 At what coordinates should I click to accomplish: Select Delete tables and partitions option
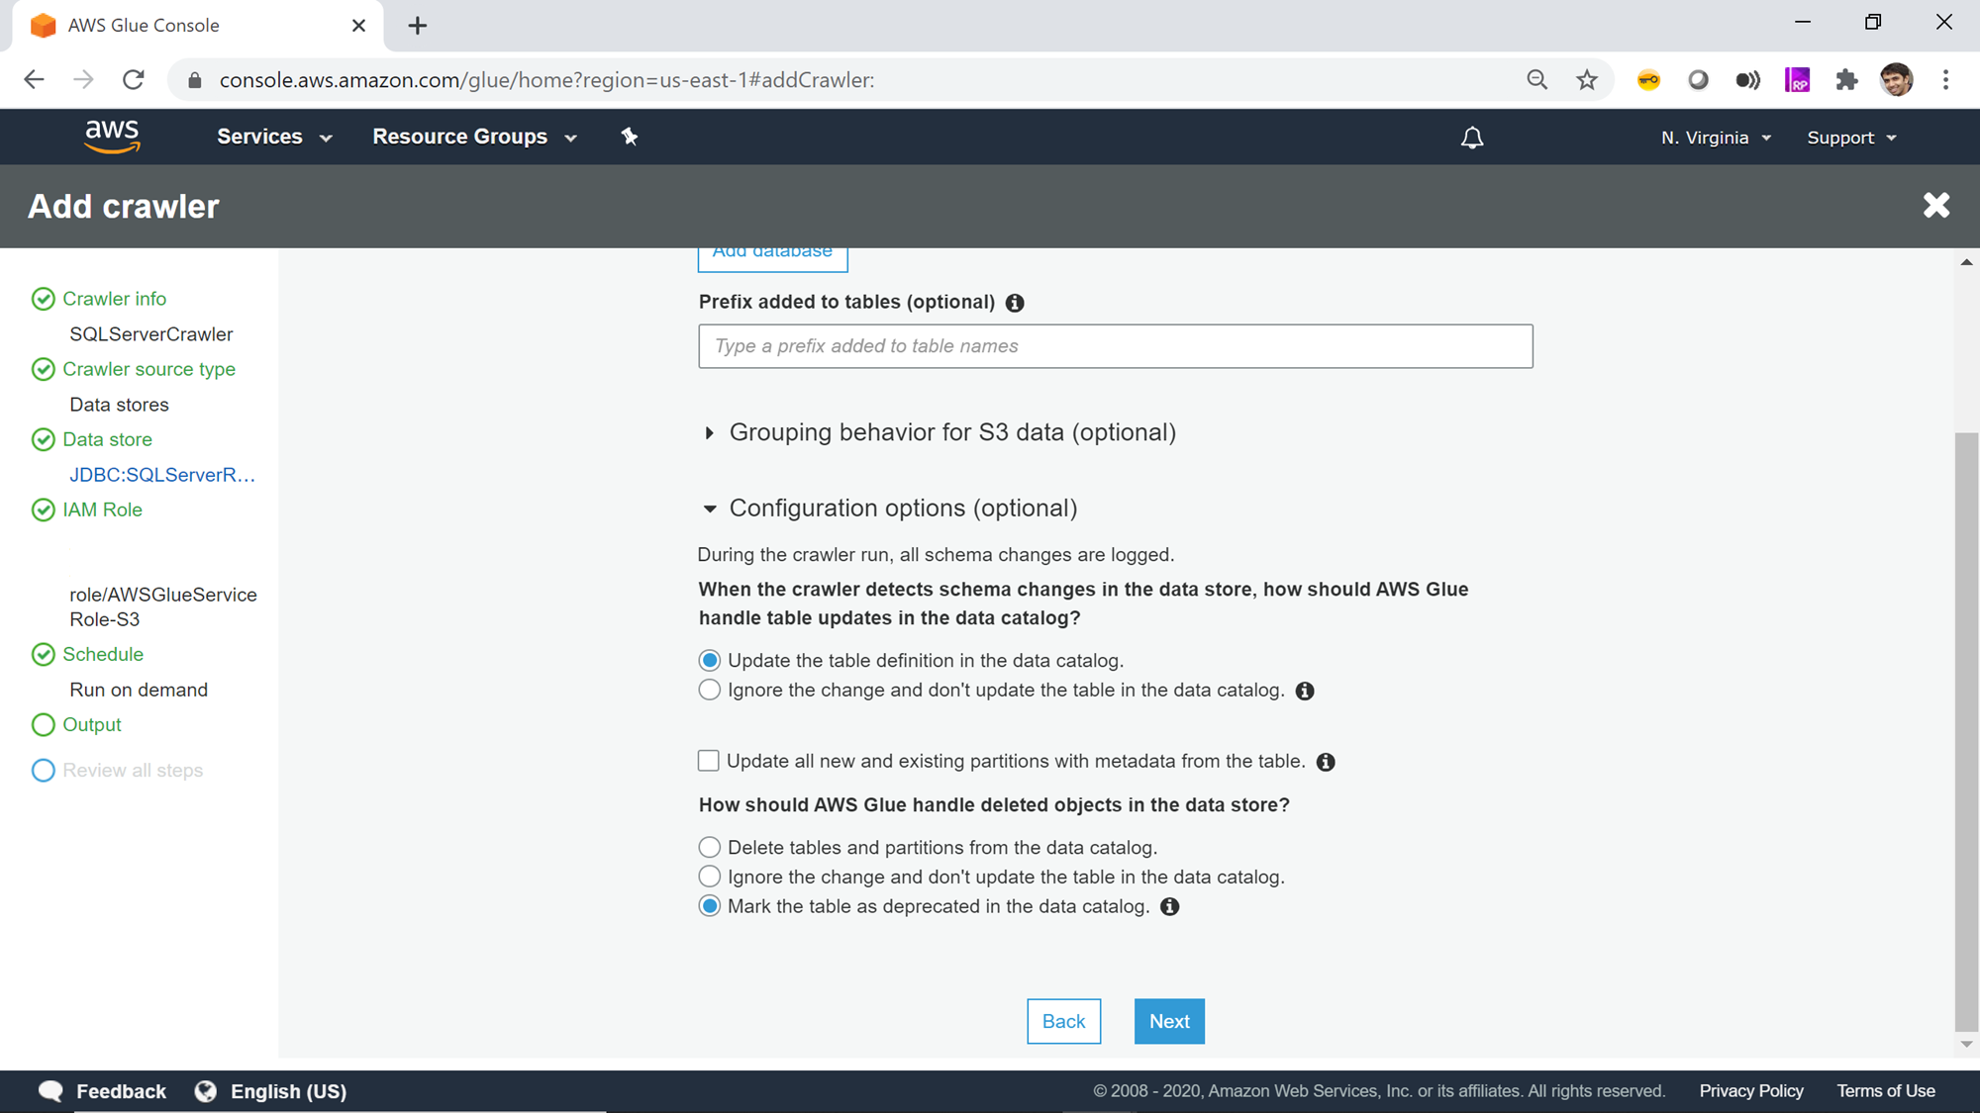coord(709,847)
